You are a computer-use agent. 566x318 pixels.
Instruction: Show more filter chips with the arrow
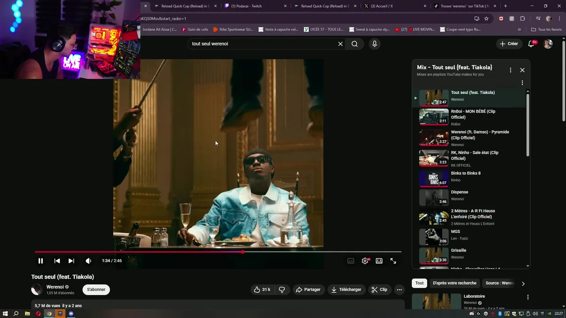[x=523, y=284]
